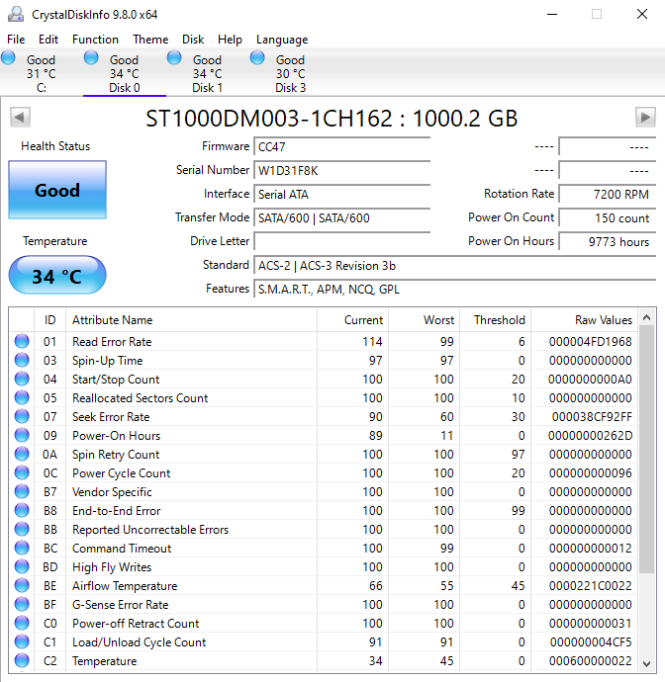665x682 pixels.
Task: Click the 34 °C temperature button
Action: [x=57, y=276]
